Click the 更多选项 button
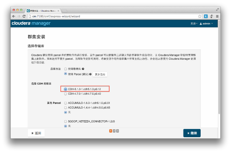Image resolution: width=231 pixels, height=153 pixels. coord(100,75)
